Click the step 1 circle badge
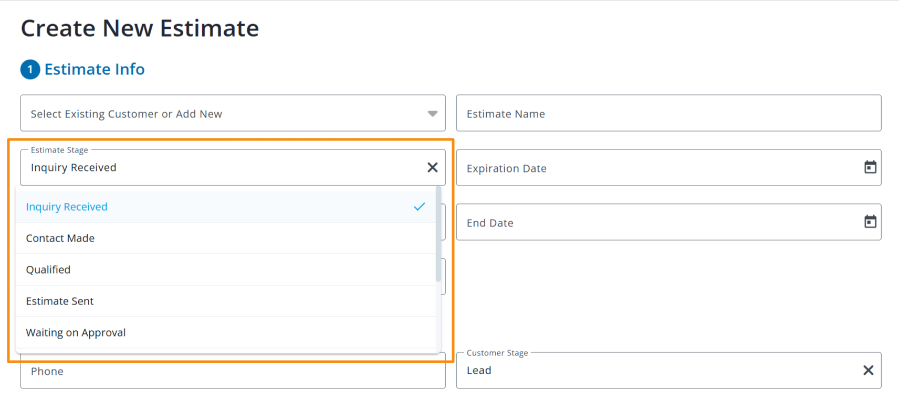The image size is (899, 401). click(30, 69)
